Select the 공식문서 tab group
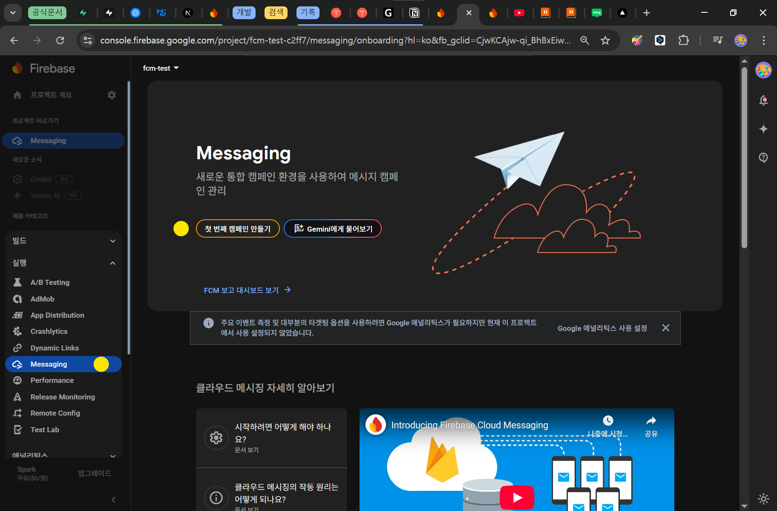The height and width of the screenshot is (511, 777). tap(47, 12)
